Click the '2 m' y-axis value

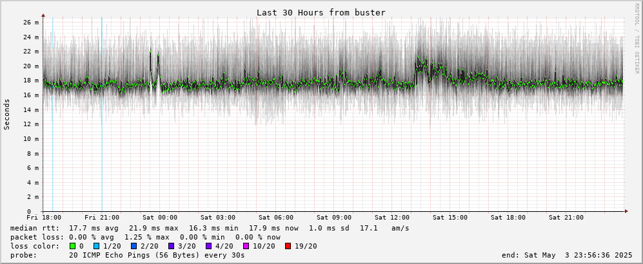[x=33, y=197]
